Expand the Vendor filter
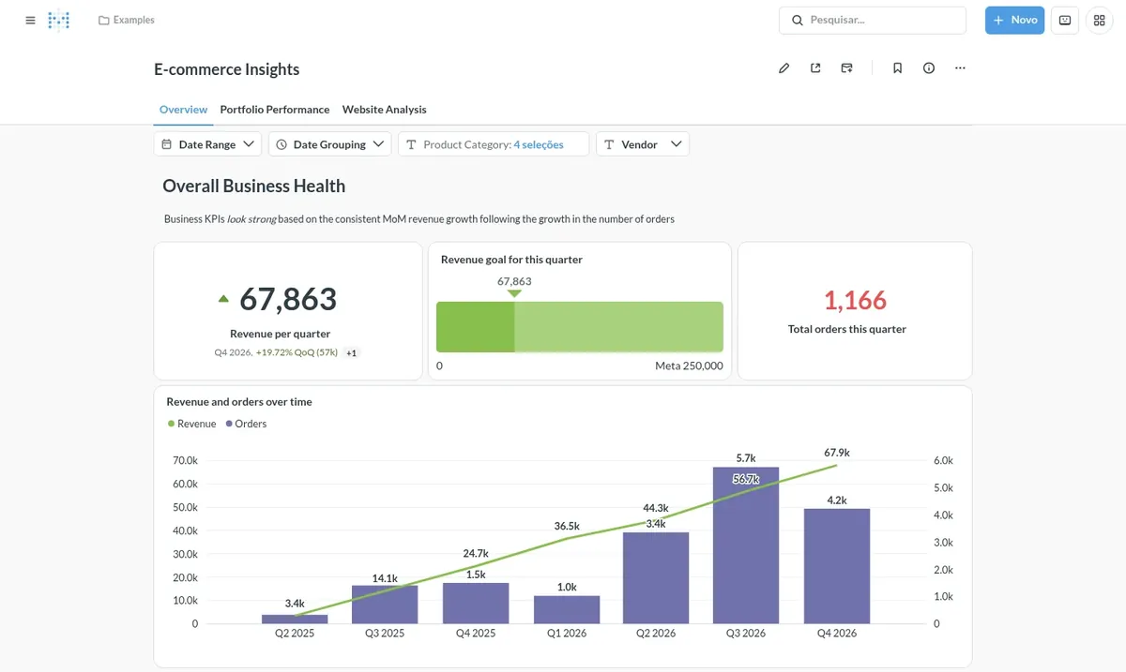Image resolution: width=1126 pixels, height=672 pixels. (x=643, y=144)
